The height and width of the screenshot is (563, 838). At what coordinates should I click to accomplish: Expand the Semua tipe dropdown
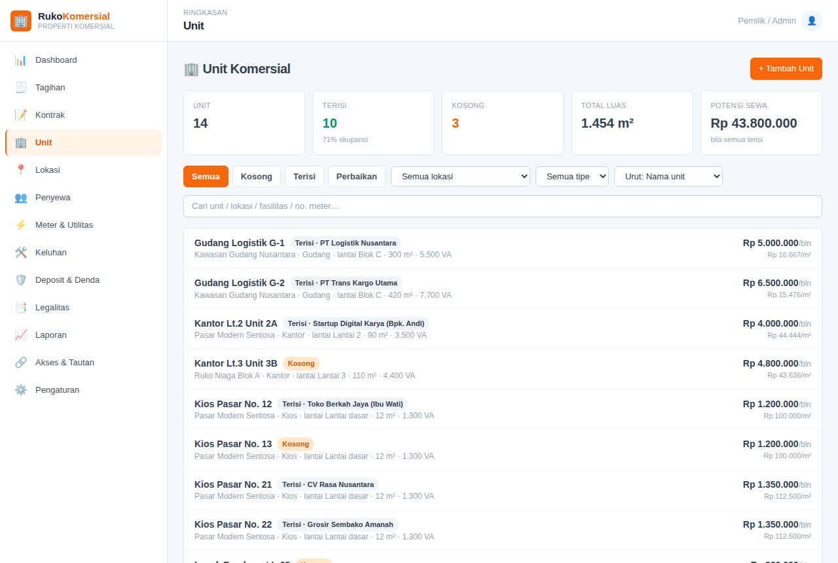[x=572, y=177]
